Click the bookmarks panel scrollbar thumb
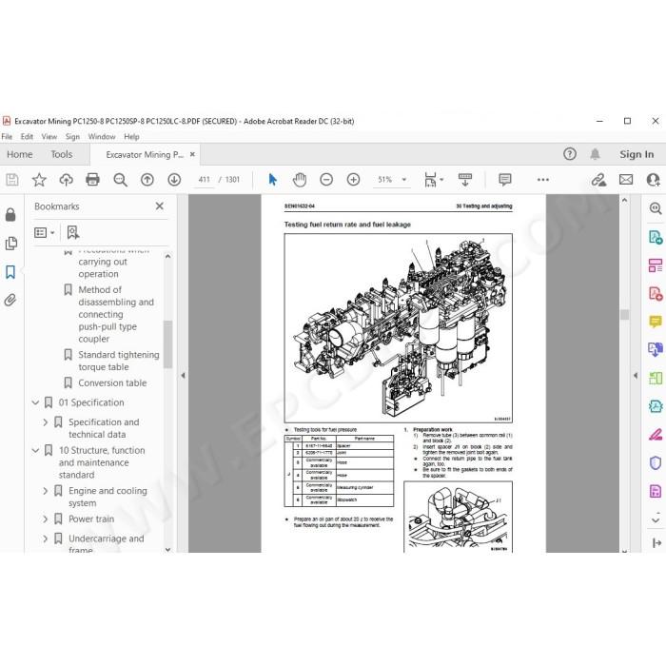666x666 pixels. click(167, 344)
